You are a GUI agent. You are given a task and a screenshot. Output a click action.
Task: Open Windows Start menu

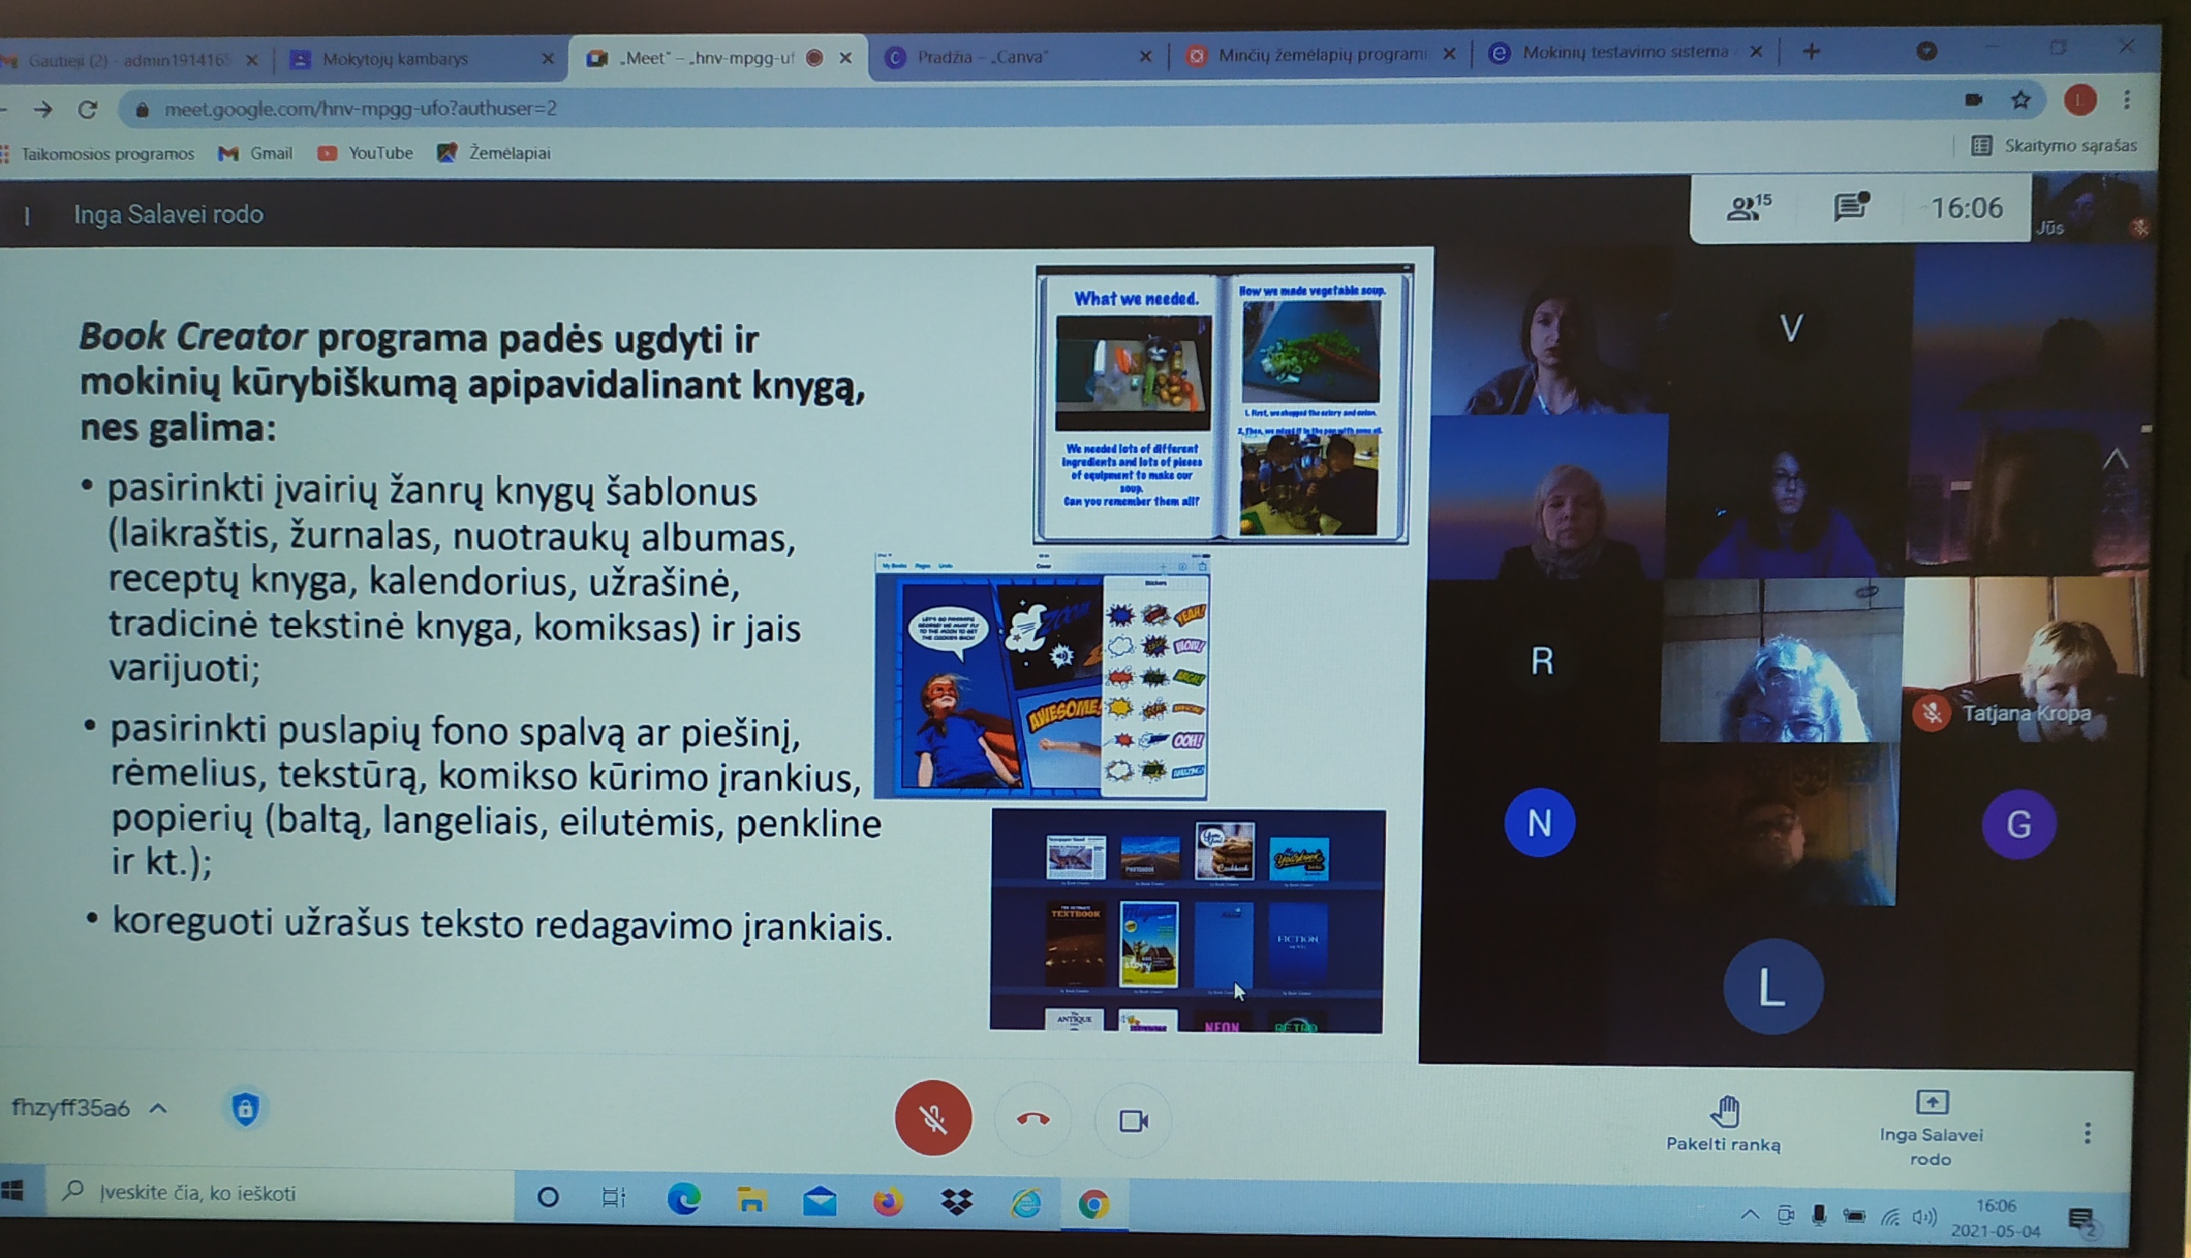[12, 1191]
